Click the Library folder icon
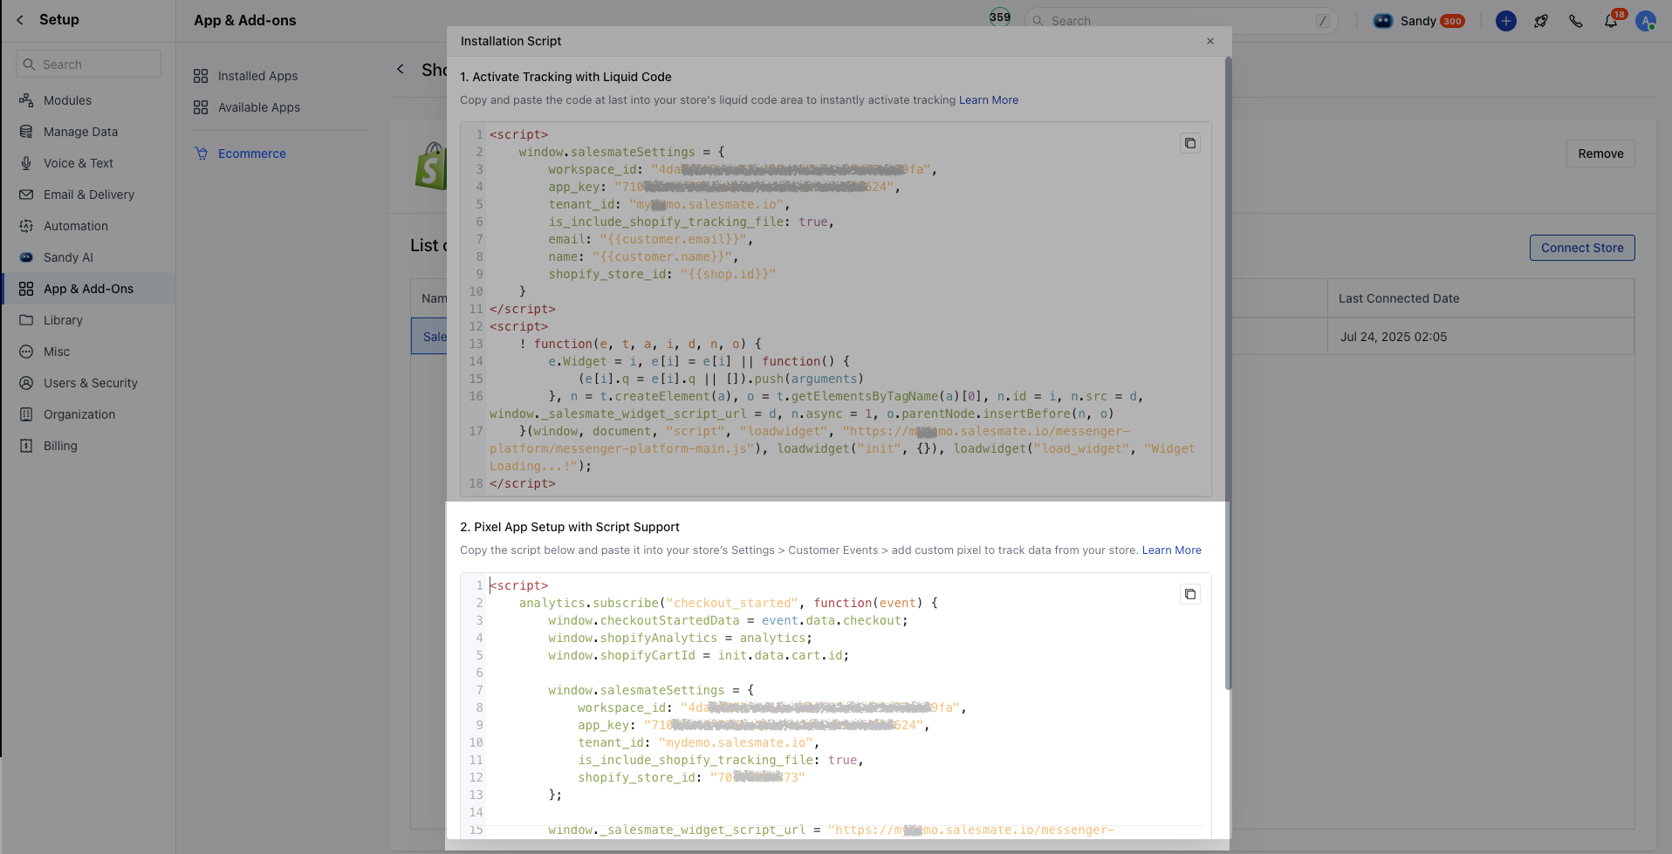Screen dimensions: 1672x854 (26, 320)
